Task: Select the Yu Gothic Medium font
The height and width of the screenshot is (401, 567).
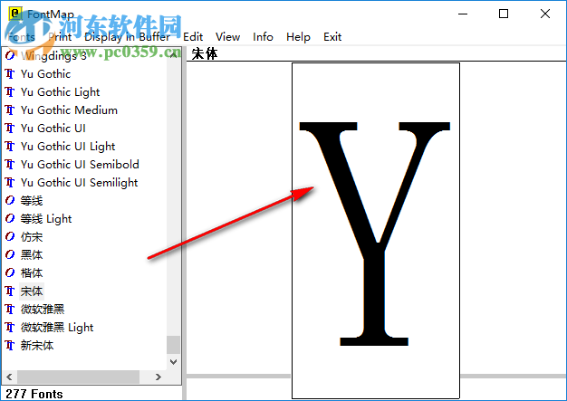Action: click(69, 110)
